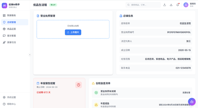Open 客诉客服 section

(x=15, y=36)
